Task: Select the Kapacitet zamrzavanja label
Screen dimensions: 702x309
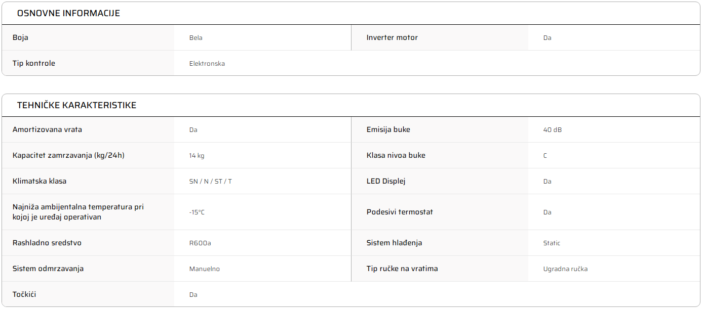Action: [x=68, y=155]
